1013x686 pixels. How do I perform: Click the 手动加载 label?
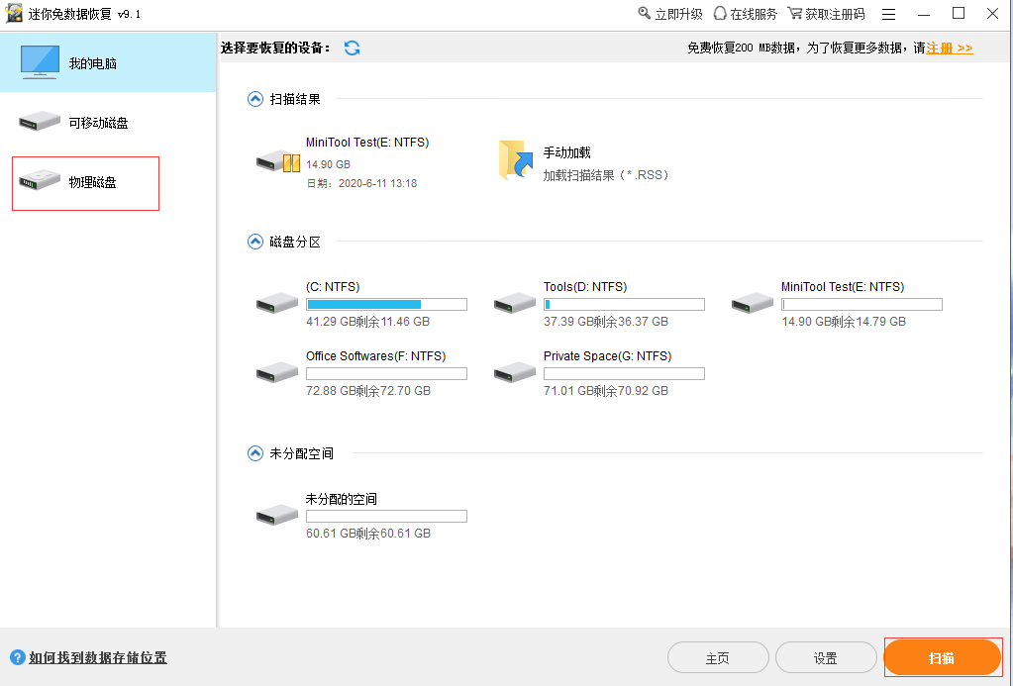click(x=566, y=152)
